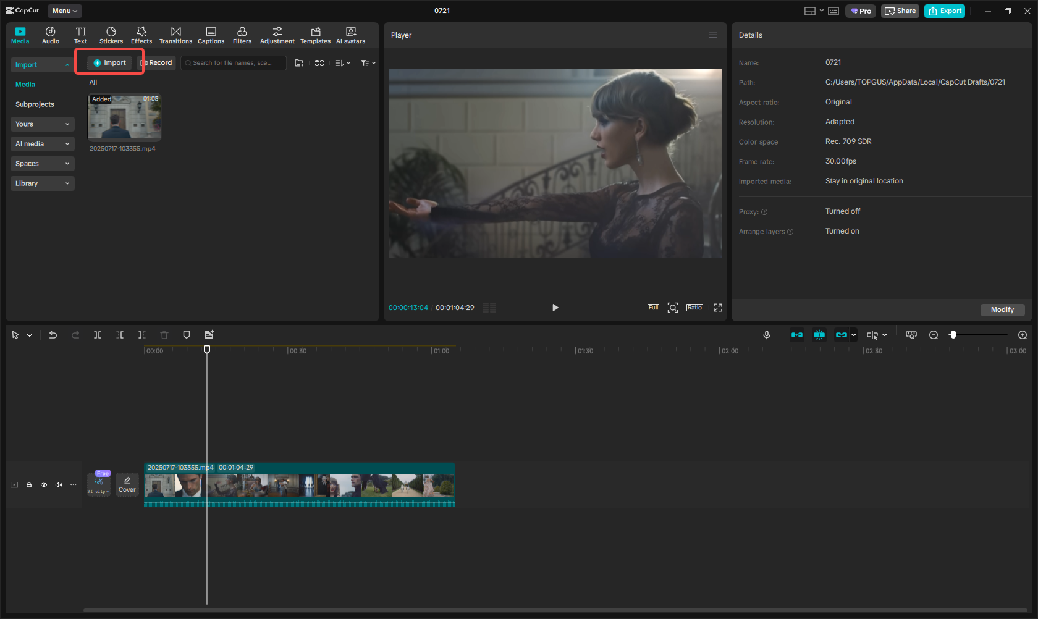Open the Effects panel
The image size is (1038, 619).
(141, 35)
